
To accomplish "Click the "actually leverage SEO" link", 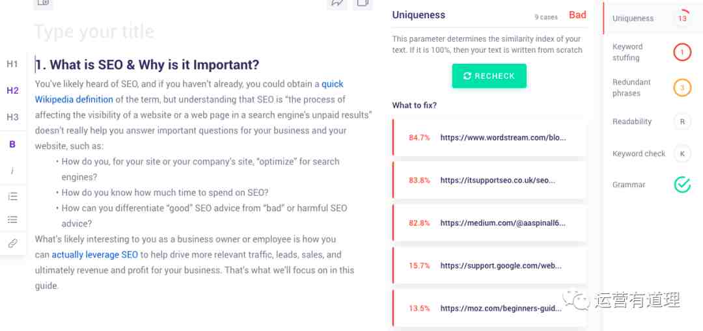I will (94, 254).
